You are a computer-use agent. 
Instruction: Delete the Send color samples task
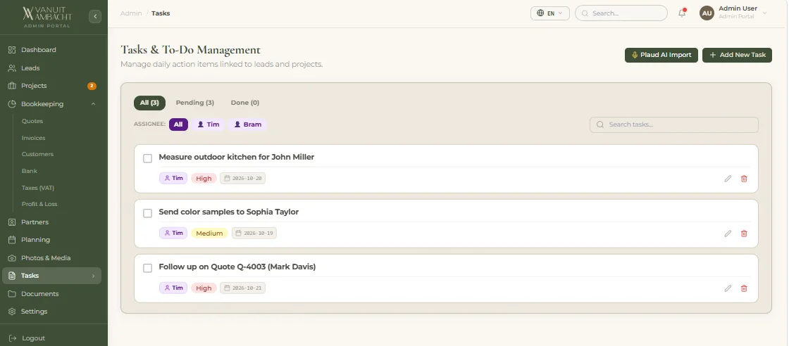coord(744,233)
